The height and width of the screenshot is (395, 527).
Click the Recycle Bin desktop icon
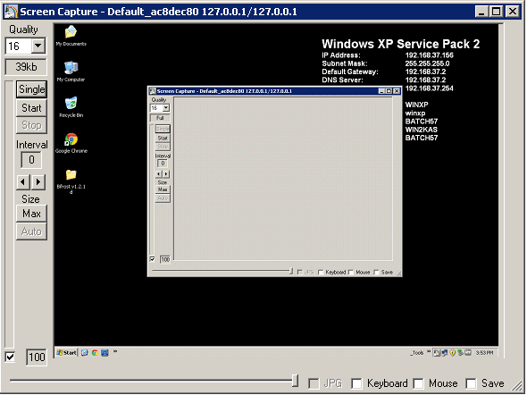point(71,107)
